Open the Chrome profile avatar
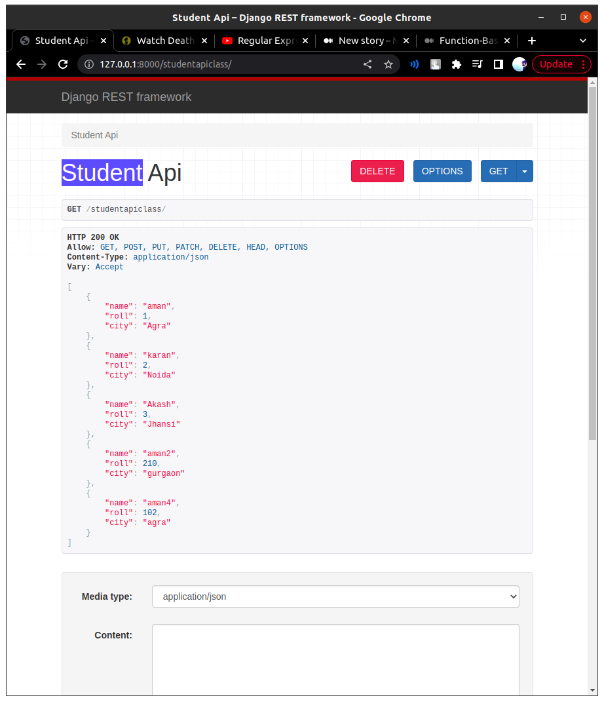 pos(519,64)
